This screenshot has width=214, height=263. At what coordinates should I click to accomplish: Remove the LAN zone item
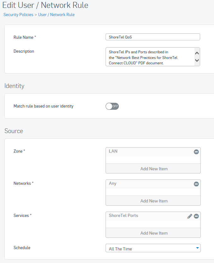[196, 152]
